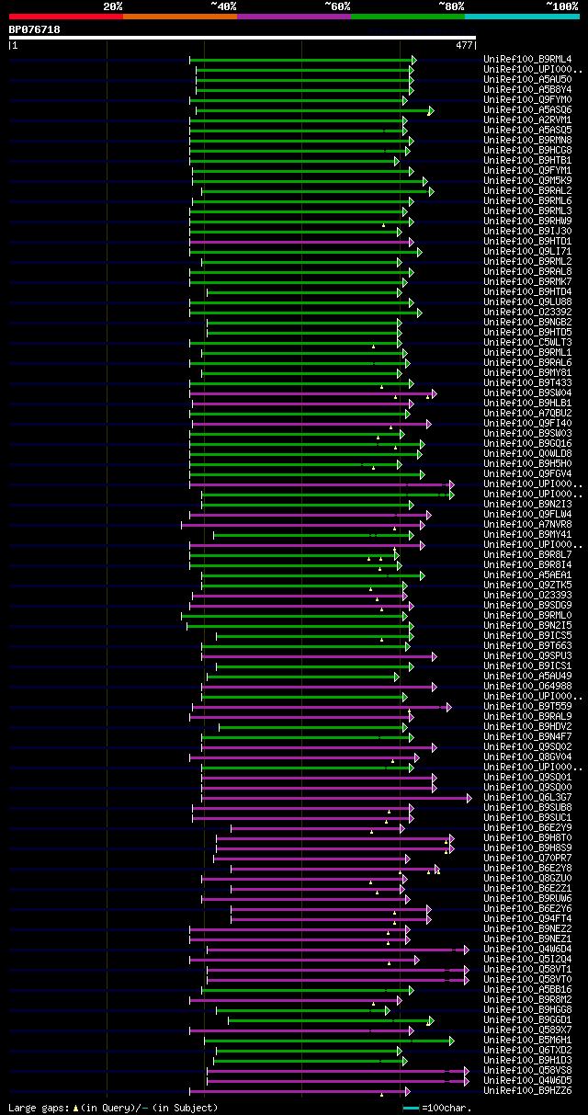Select hit label UniRef100_B5M6H1
Viewport: 588px width, 1115px height.
(527, 1041)
